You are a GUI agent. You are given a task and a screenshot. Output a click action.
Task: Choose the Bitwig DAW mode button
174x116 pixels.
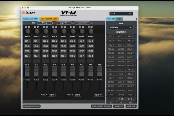pyautogui.click(x=45, y=23)
